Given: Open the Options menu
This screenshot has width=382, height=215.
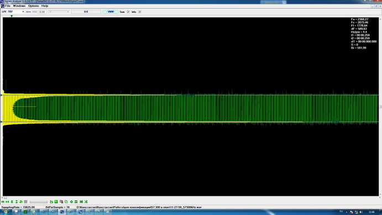Looking at the screenshot, I should click(33, 6).
